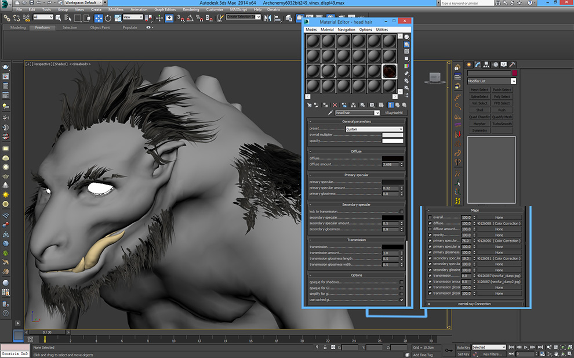Enable the 'overall' map checkbox

(x=430, y=217)
